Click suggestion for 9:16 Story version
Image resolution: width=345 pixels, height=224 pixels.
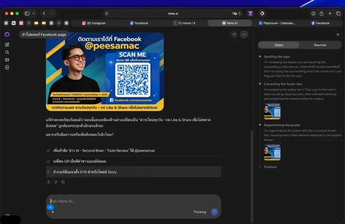[133, 172]
